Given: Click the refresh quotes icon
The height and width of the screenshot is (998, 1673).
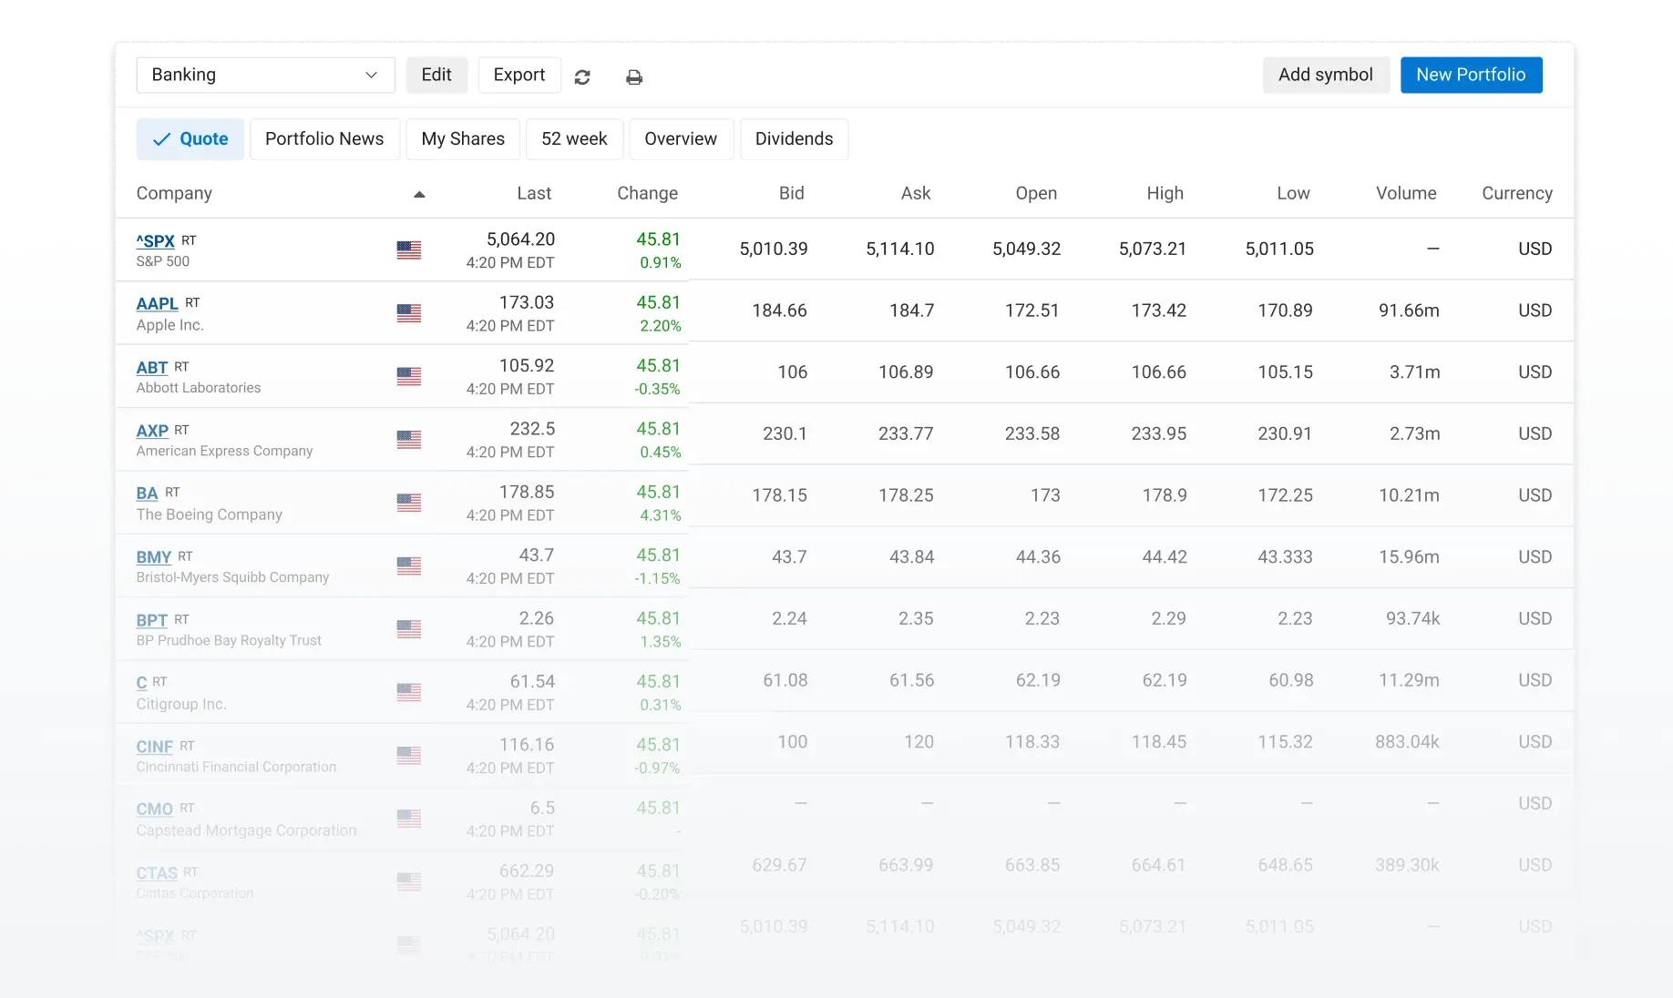Looking at the screenshot, I should coord(582,77).
